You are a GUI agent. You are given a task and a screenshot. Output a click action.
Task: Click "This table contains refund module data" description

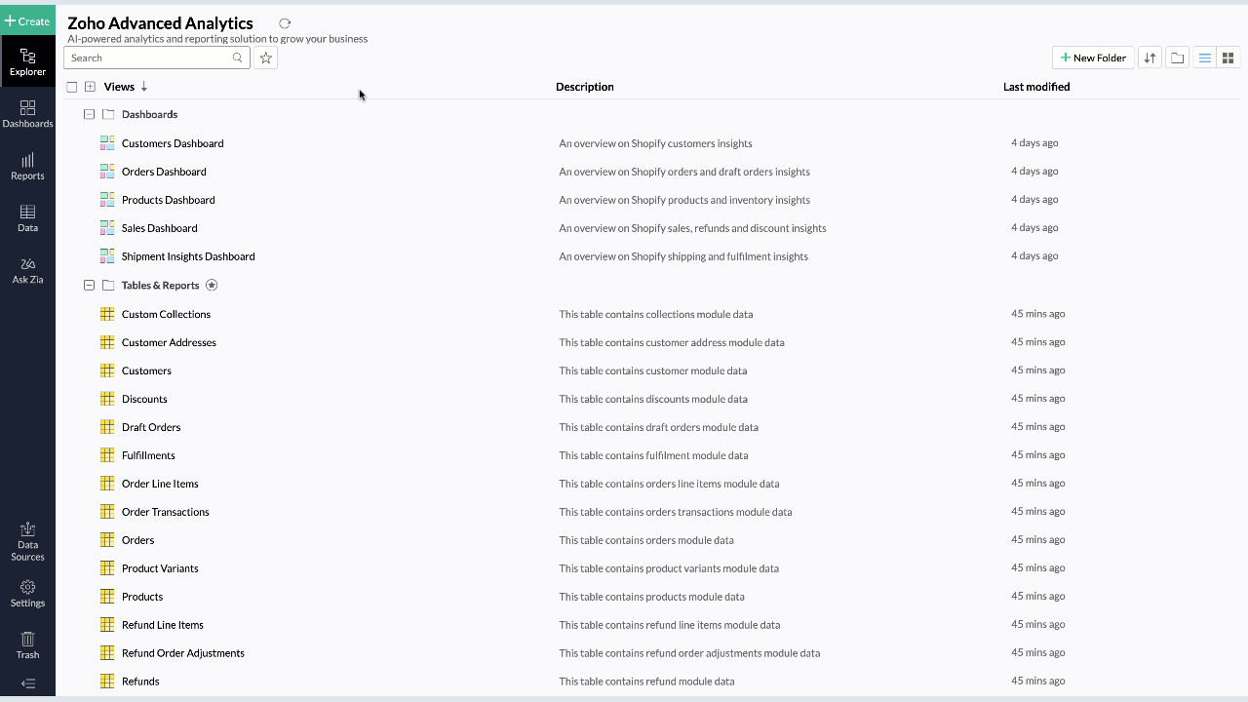pyautogui.click(x=646, y=682)
